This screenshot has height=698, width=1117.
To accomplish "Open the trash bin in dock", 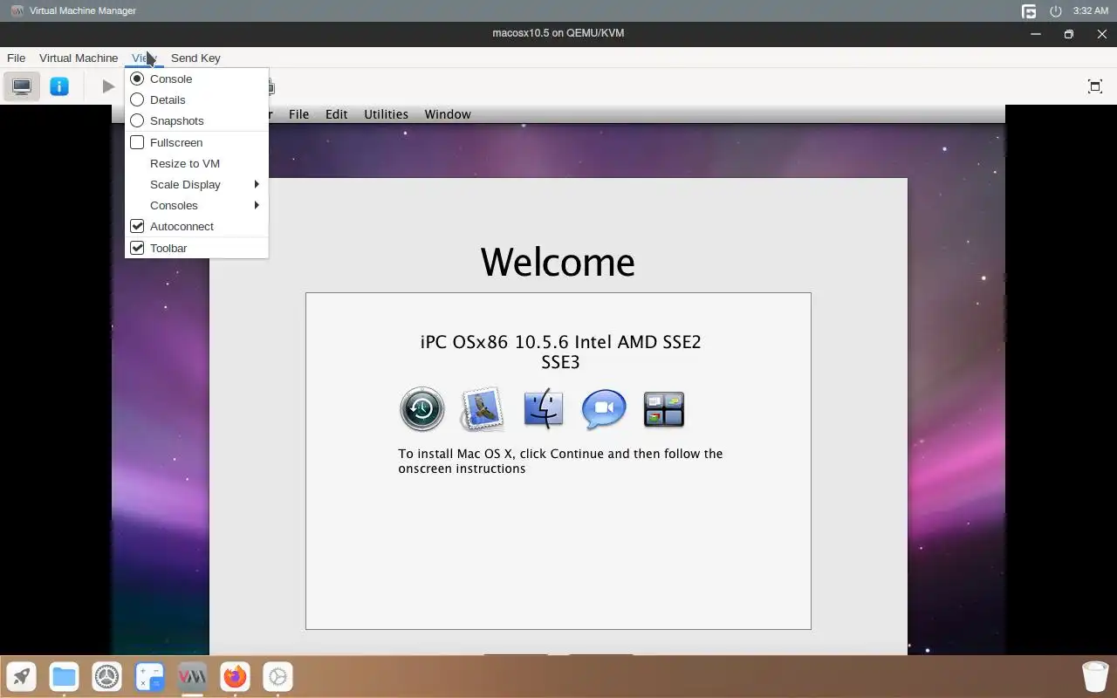I will (x=1095, y=676).
